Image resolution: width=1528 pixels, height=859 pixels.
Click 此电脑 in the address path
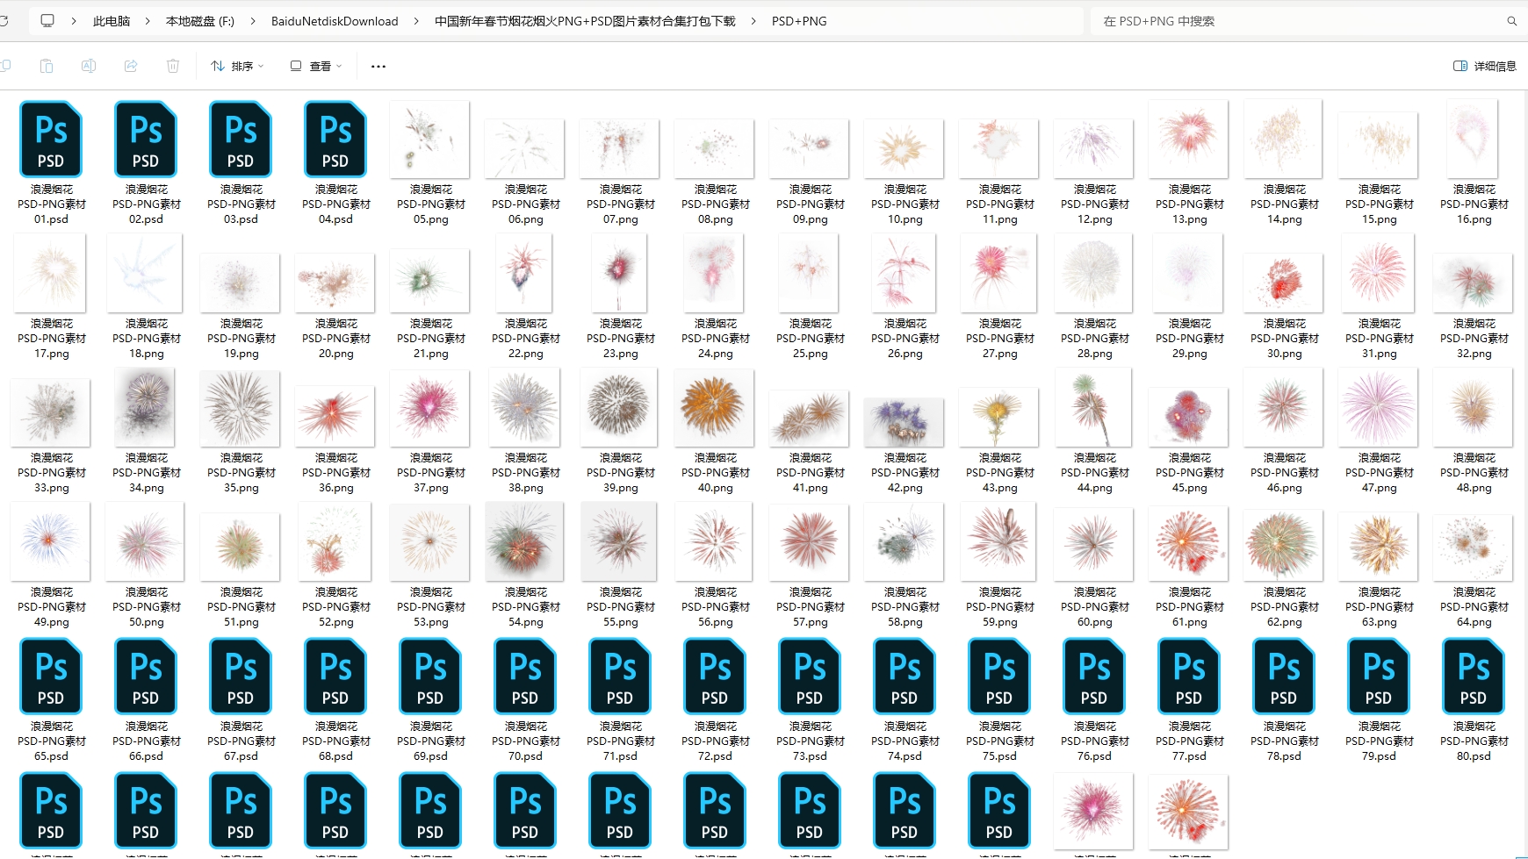(112, 21)
